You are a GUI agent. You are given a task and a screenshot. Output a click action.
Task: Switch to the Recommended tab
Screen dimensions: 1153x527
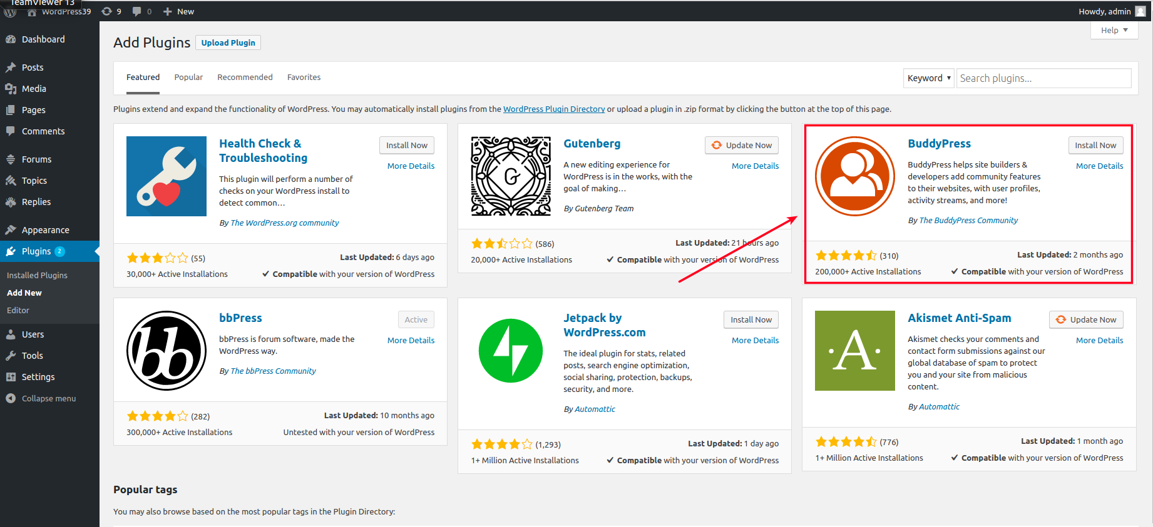[x=245, y=78]
